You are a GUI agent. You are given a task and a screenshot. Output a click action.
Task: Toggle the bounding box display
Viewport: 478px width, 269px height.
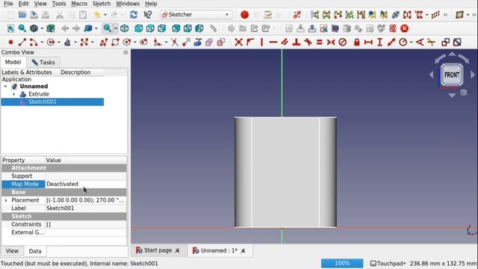(51, 28)
